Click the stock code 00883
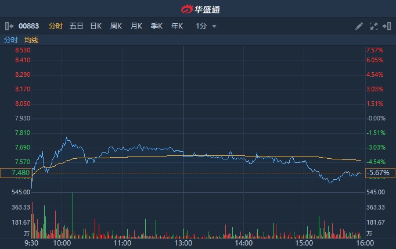 (x=29, y=26)
